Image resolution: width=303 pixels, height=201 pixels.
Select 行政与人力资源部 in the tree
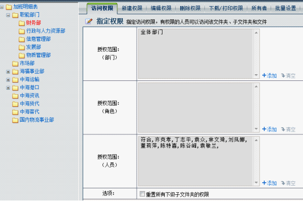[x=46, y=31]
